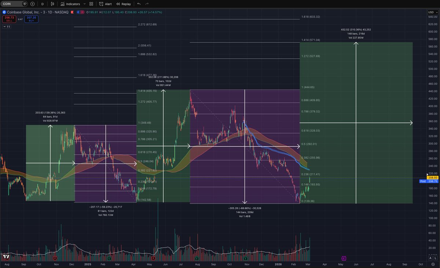Image resolution: width=440 pixels, height=268 pixels.
Task: Click the 207.20 BUY button
Action: tap(32, 19)
